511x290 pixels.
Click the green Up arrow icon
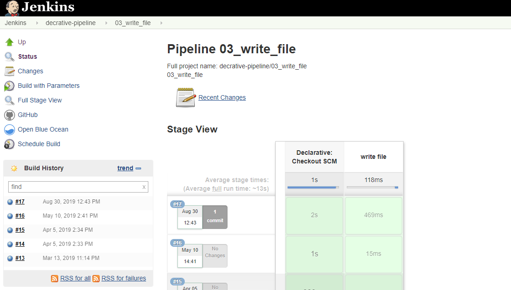[10, 42]
